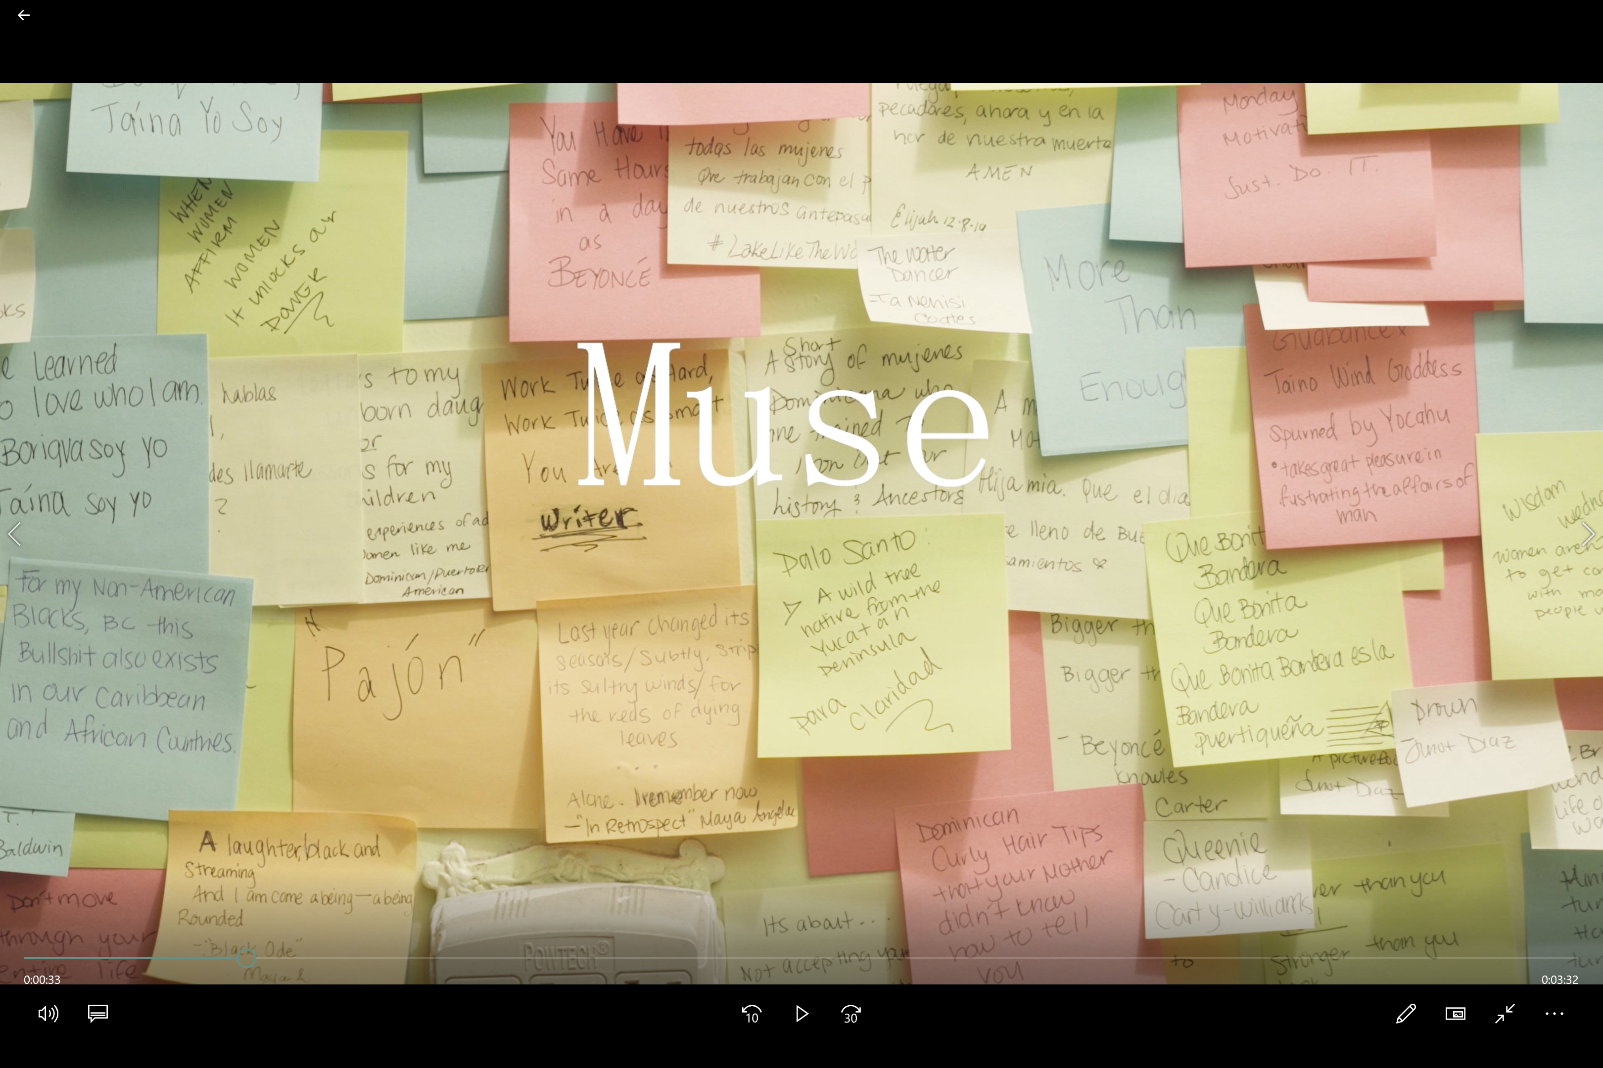
Task: Go to the previous item with left chevron
Action: click(15, 534)
